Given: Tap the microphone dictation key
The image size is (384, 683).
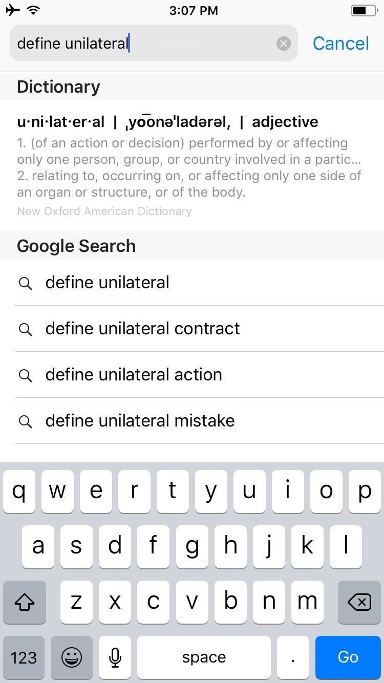Looking at the screenshot, I should click(115, 657).
